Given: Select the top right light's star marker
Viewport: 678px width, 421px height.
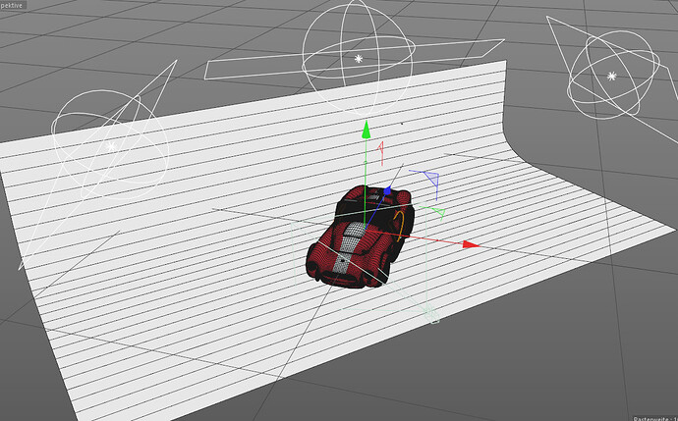Looking at the screenshot, I should click(x=611, y=76).
